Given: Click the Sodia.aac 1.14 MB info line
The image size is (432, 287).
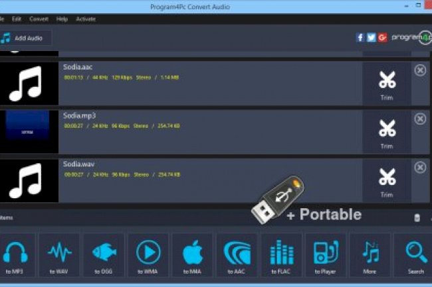Looking at the screenshot, I should pos(122,78).
